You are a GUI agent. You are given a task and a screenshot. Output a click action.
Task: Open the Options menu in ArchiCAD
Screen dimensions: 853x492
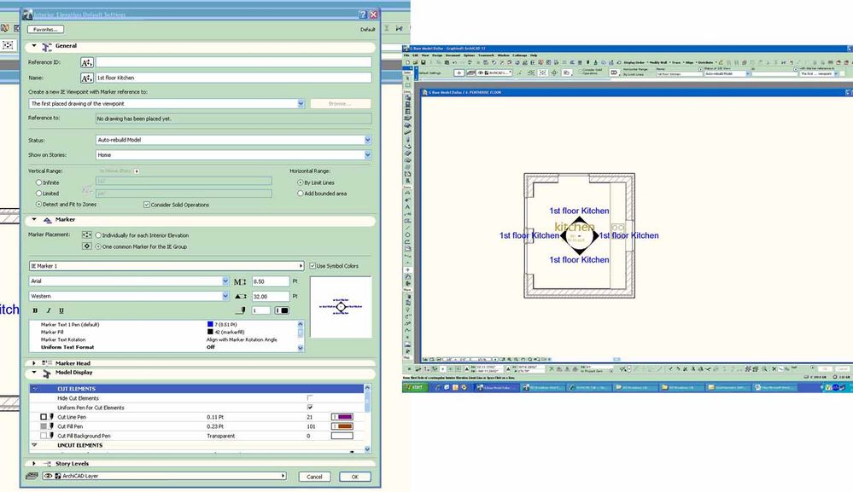point(469,55)
